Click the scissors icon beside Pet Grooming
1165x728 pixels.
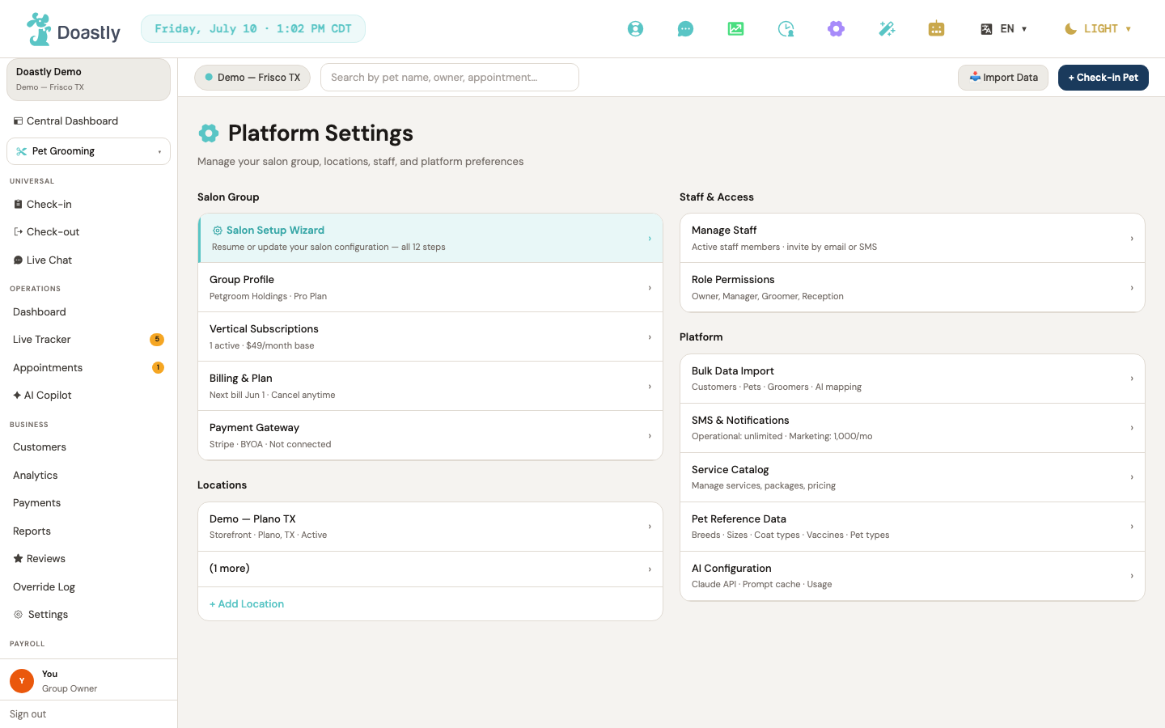22,151
